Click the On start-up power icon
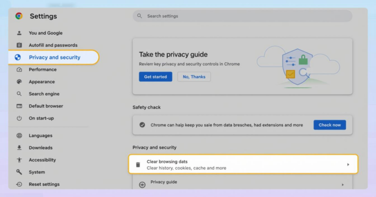This screenshot has height=197, width=376. click(19, 118)
